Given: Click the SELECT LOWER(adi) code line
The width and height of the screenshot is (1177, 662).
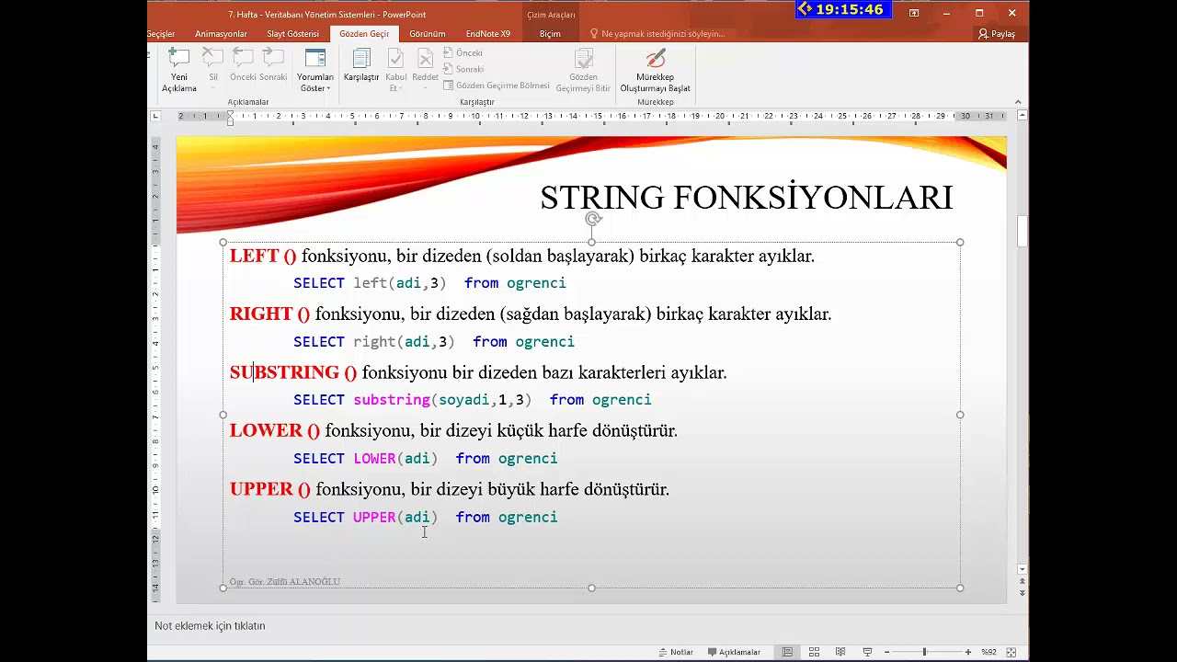Looking at the screenshot, I should tap(426, 459).
